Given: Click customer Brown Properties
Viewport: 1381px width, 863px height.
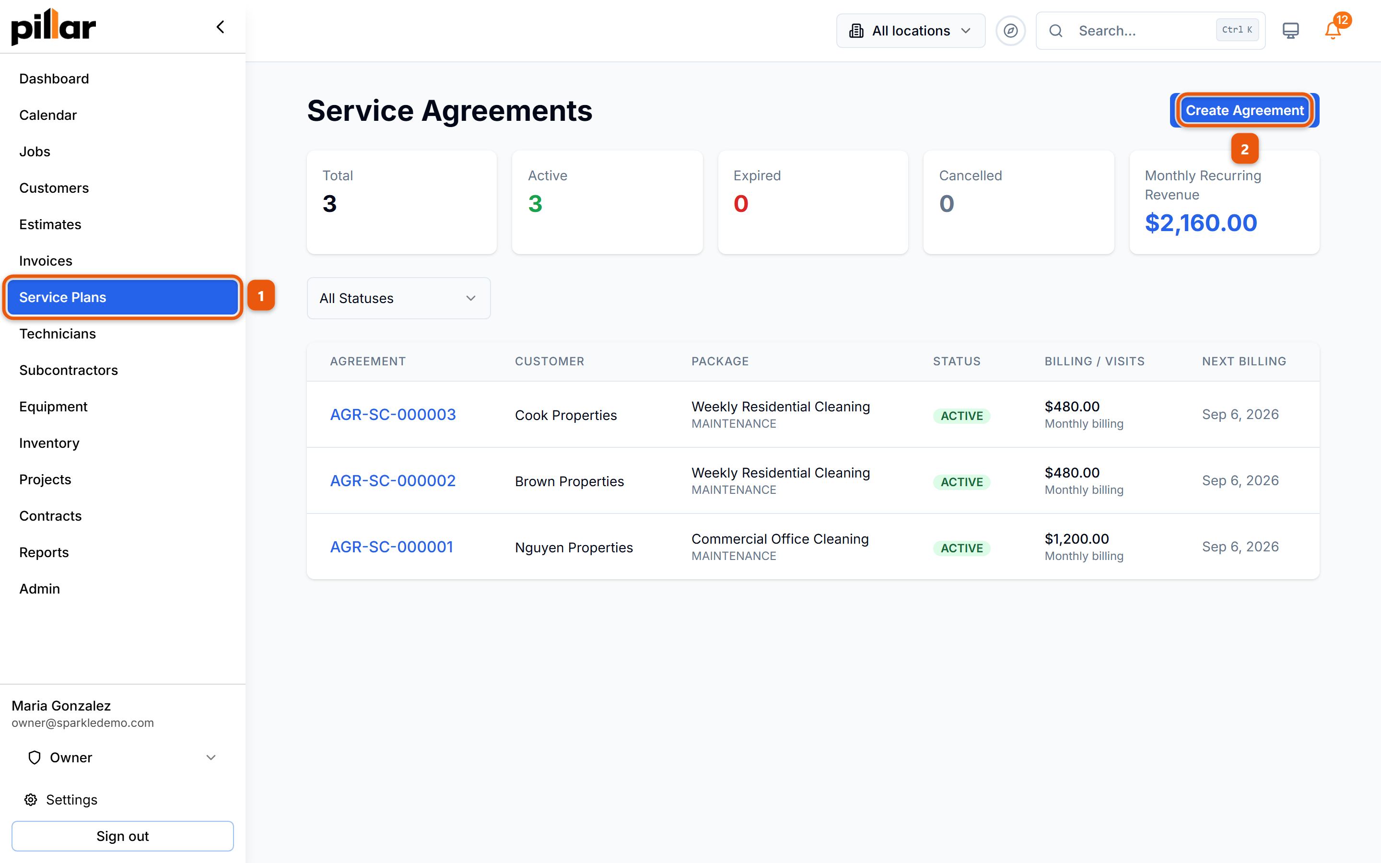Looking at the screenshot, I should pyautogui.click(x=569, y=481).
